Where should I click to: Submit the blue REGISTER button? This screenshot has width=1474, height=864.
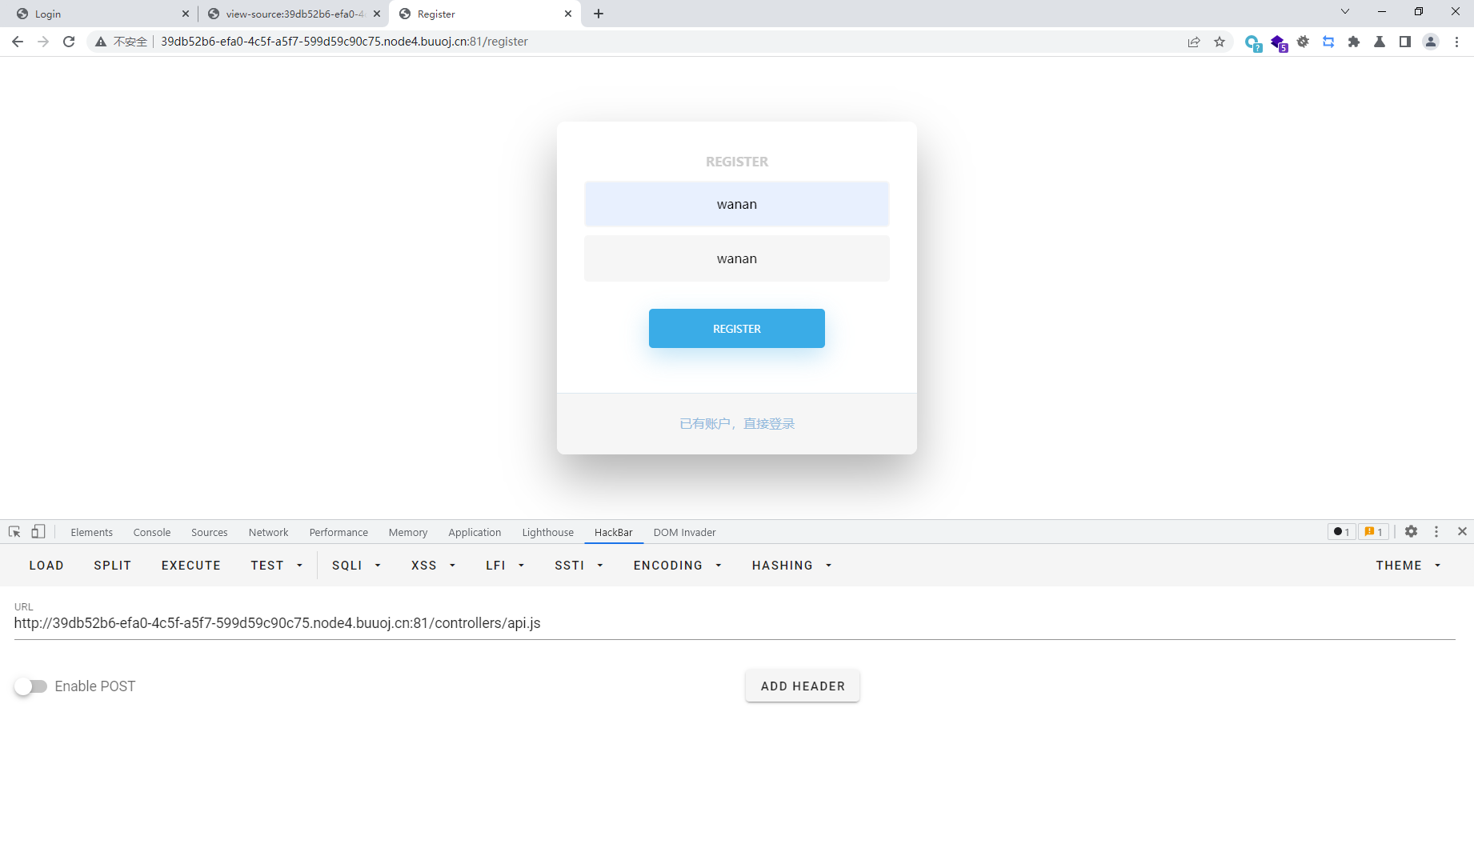(x=737, y=329)
